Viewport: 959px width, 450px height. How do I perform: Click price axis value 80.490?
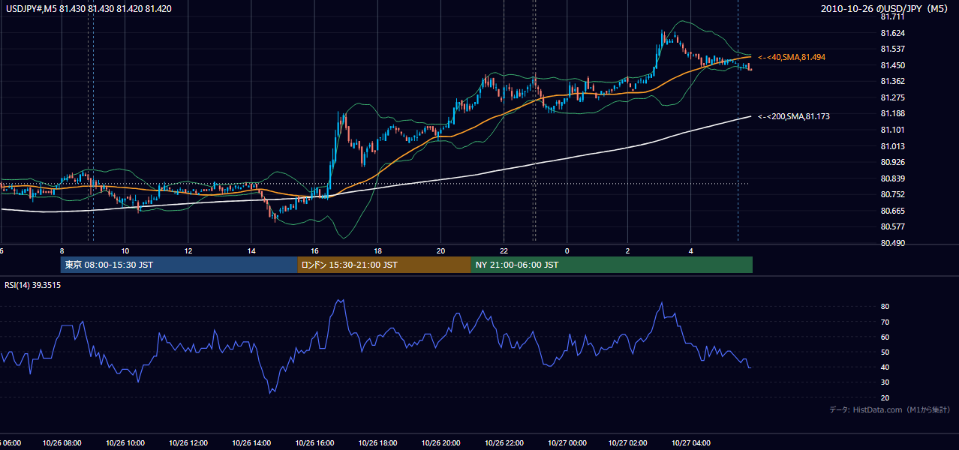pyautogui.click(x=892, y=243)
